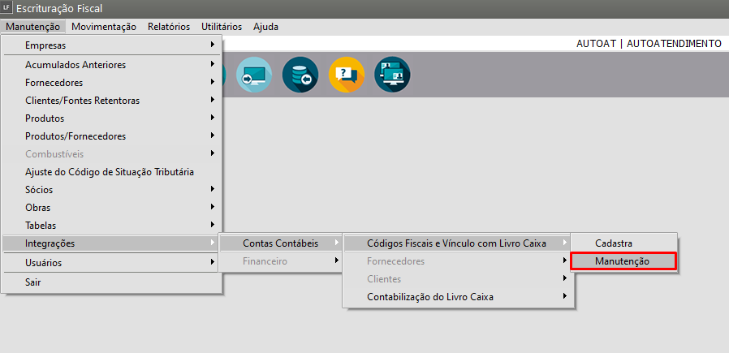The height and width of the screenshot is (353, 729).
Task: Open the Ajuda menu
Action: (x=265, y=27)
